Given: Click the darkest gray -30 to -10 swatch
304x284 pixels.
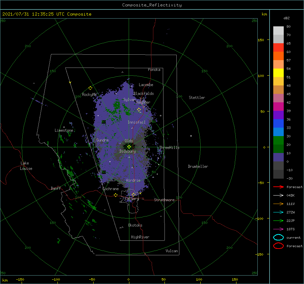Looking at the screenshot, I should tap(278, 174).
